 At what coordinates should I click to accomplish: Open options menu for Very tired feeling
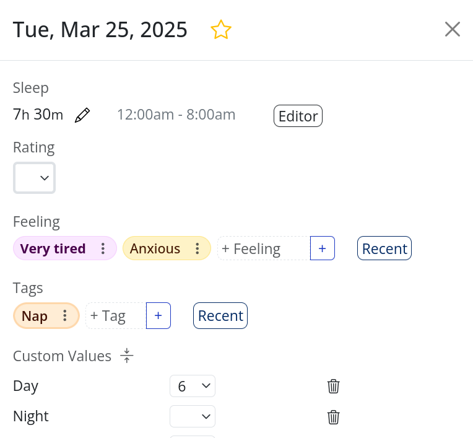pyautogui.click(x=103, y=248)
